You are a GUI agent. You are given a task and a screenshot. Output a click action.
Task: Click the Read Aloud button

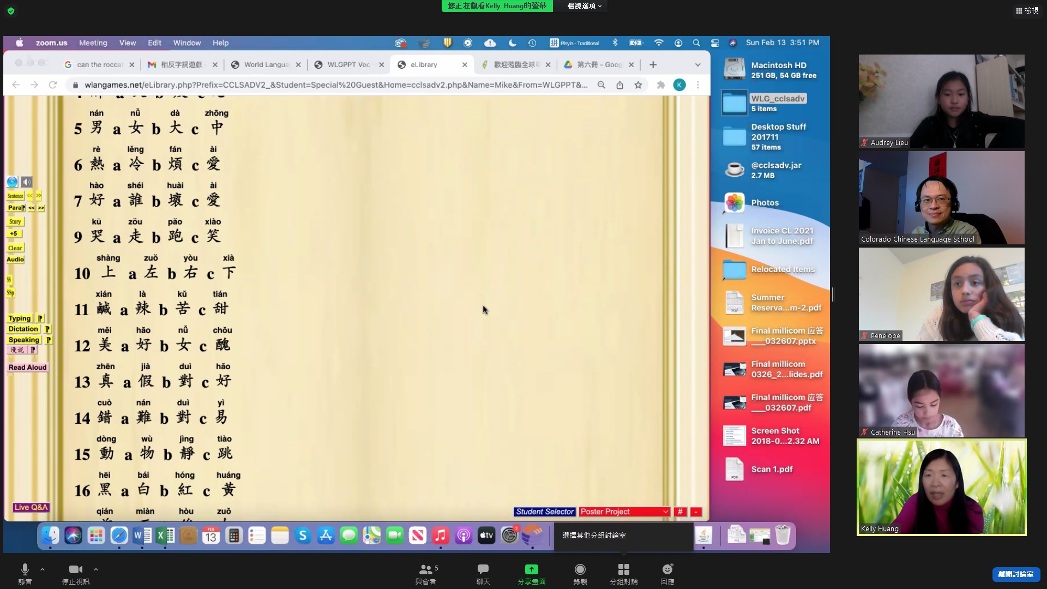pyautogui.click(x=27, y=368)
